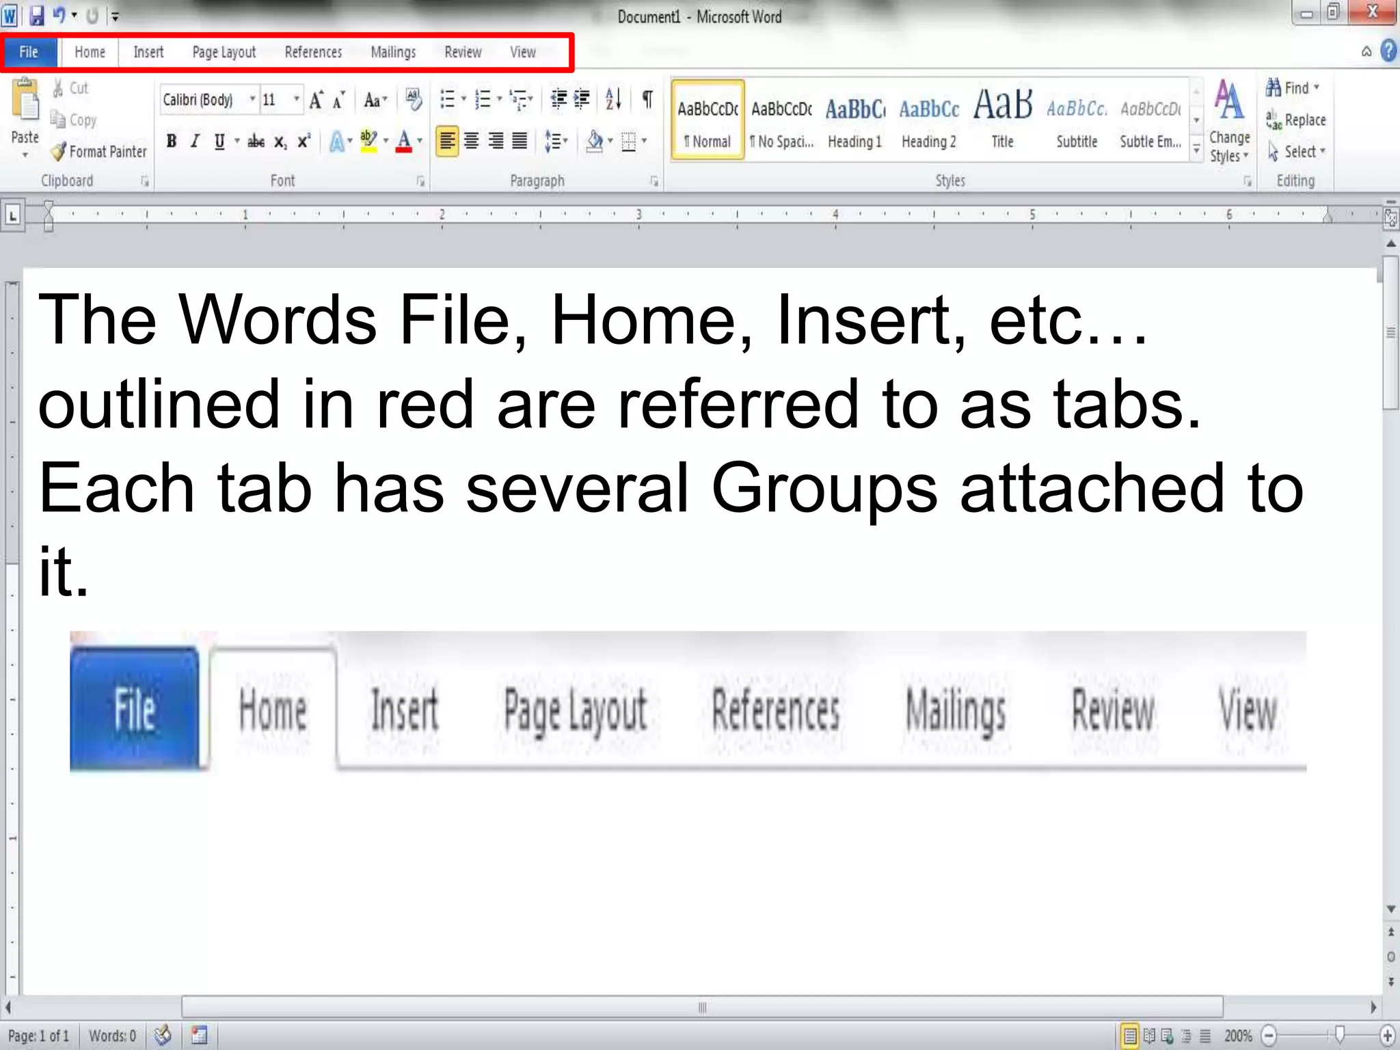Viewport: 1400px width, 1050px height.
Task: Open the Select menu in Editing
Action: pyautogui.click(x=1296, y=151)
